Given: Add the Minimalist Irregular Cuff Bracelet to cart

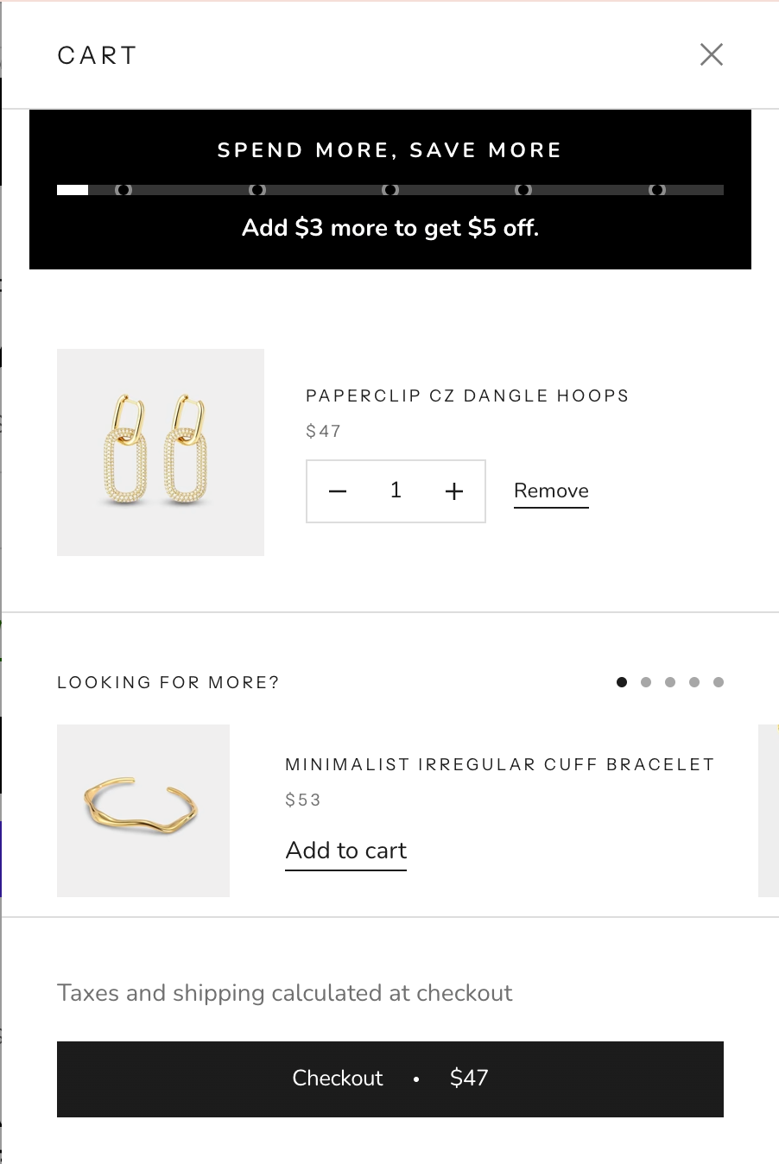Looking at the screenshot, I should click(345, 851).
